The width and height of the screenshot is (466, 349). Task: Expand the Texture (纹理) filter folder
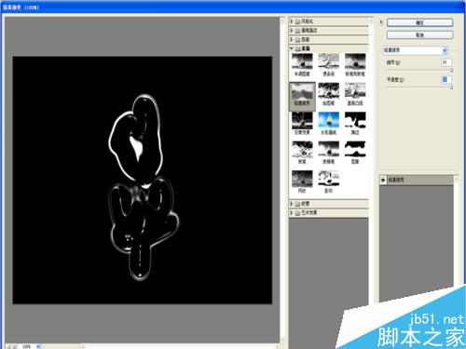(292, 204)
